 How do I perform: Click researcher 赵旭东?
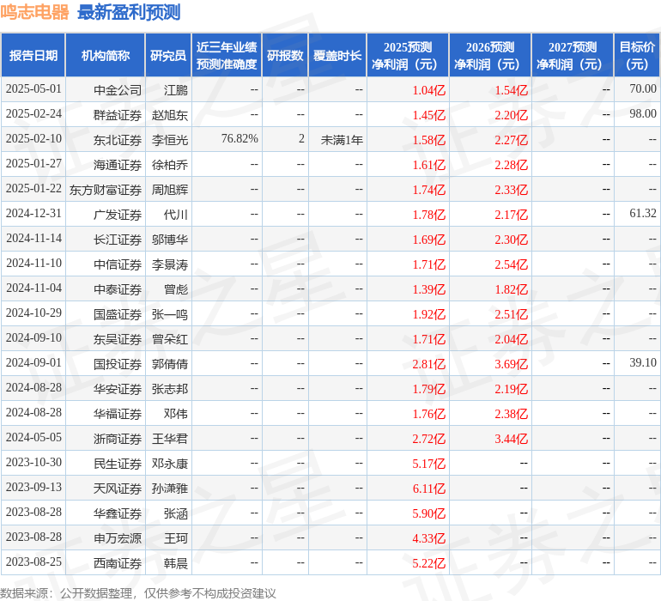pos(170,115)
